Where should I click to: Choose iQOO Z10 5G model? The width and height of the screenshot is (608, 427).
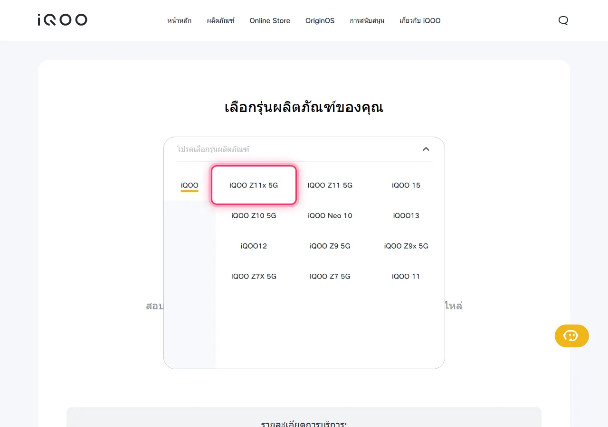tap(254, 216)
